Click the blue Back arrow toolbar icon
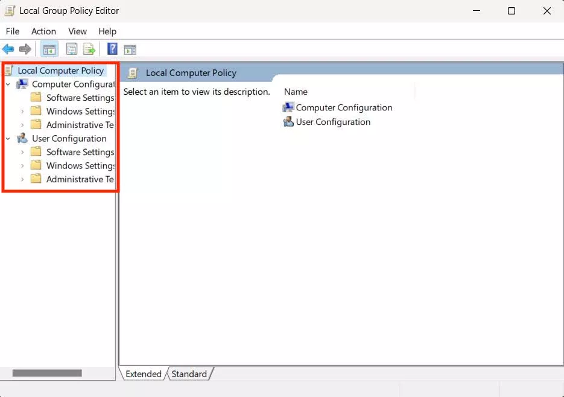This screenshot has height=397, width=564. tap(8, 49)
